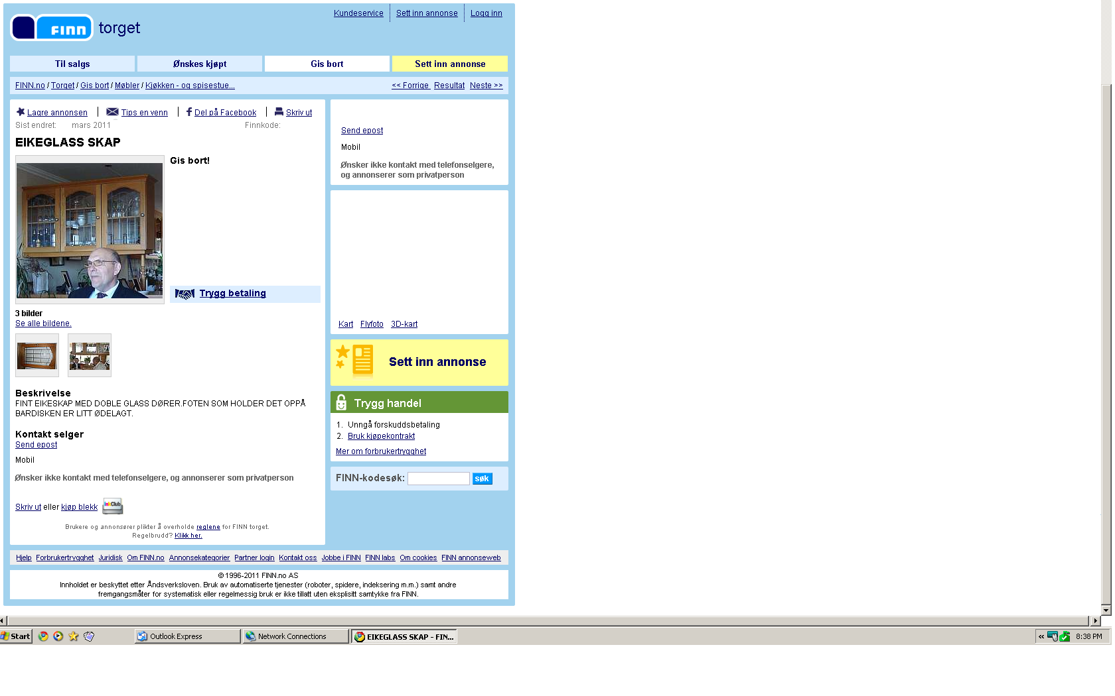This screenshot has height=696, width=1115.
Task: Focus the FINN-kodesøk input field
Action: (439, 479)
